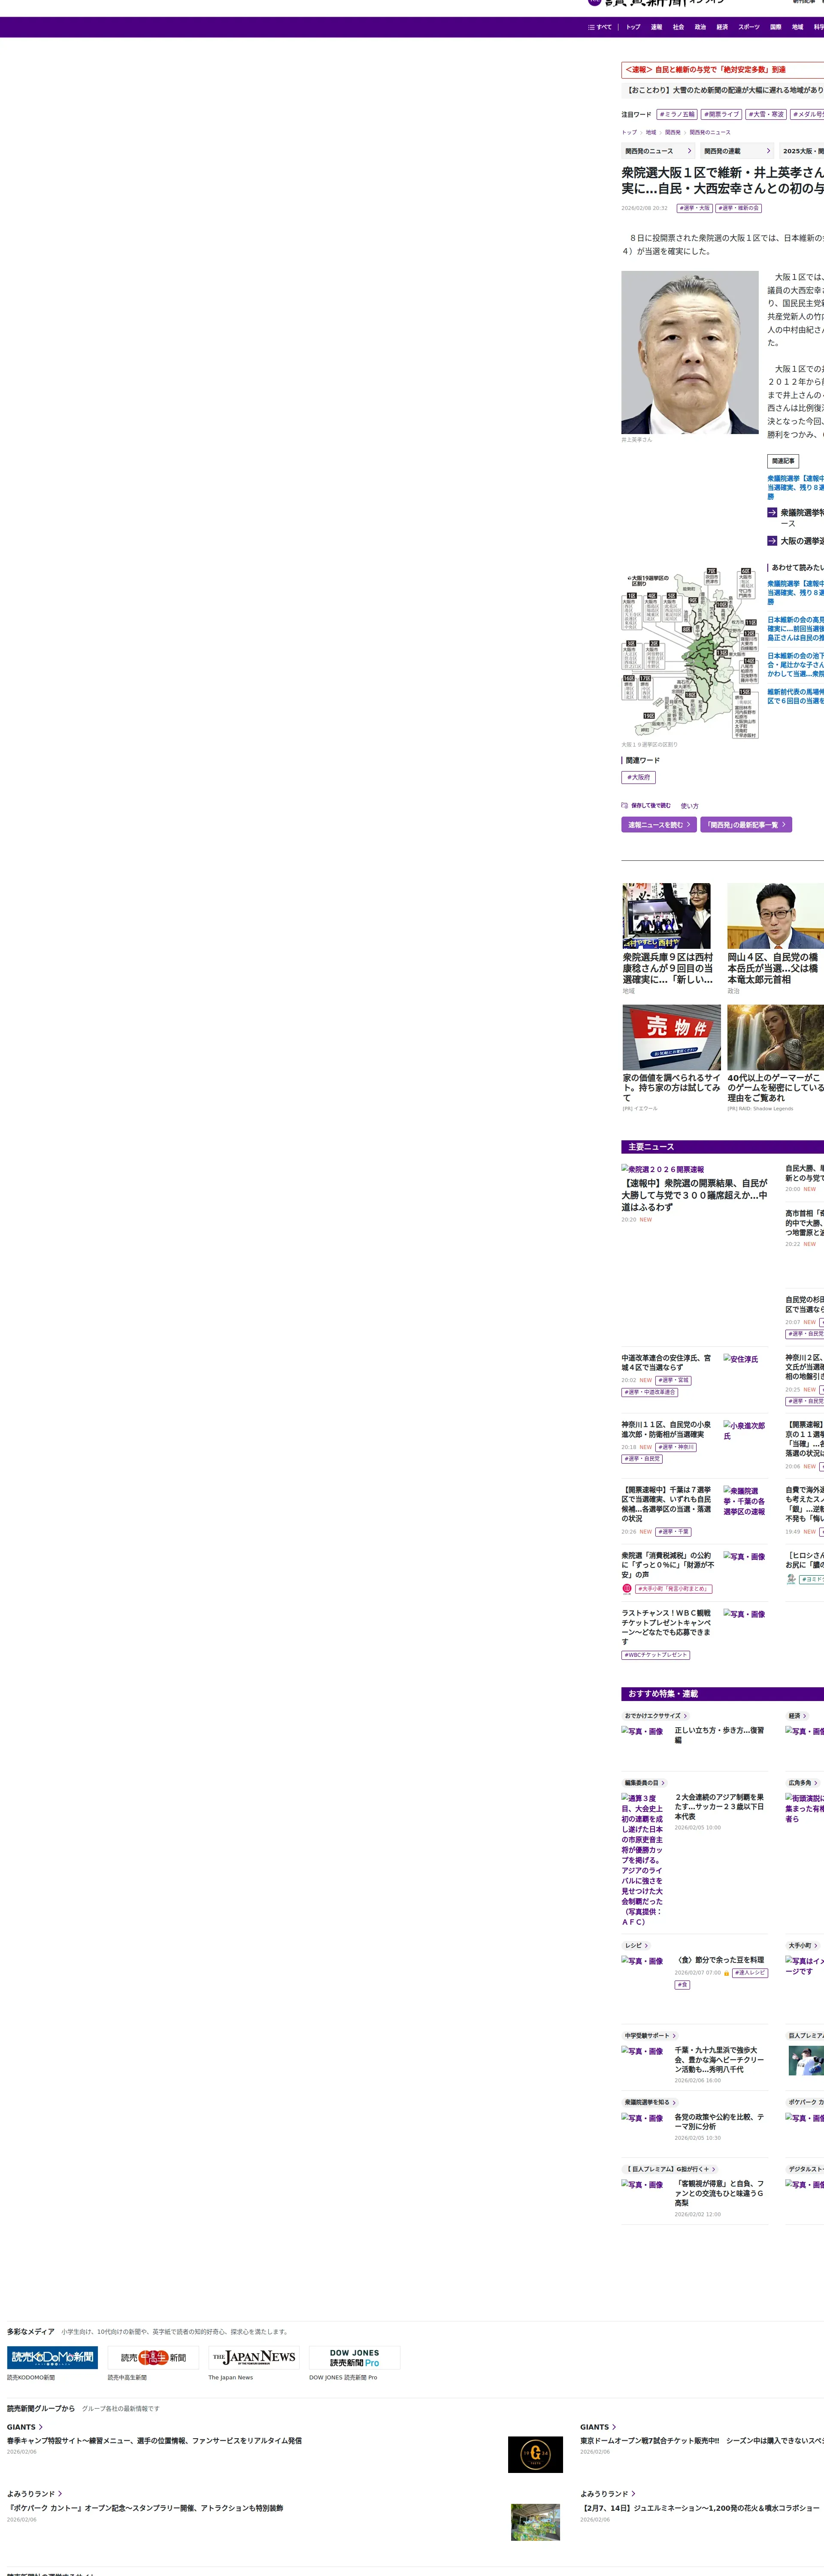824x2576 pixels.
Task: Open the 関西発のニュース section button with chevron
Action: (658, 151)
